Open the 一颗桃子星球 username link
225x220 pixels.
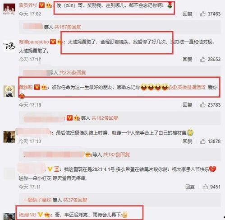click(x=37, y=200)
